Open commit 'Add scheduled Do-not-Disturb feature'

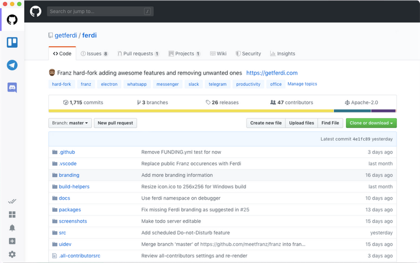[x=186, y=233]
